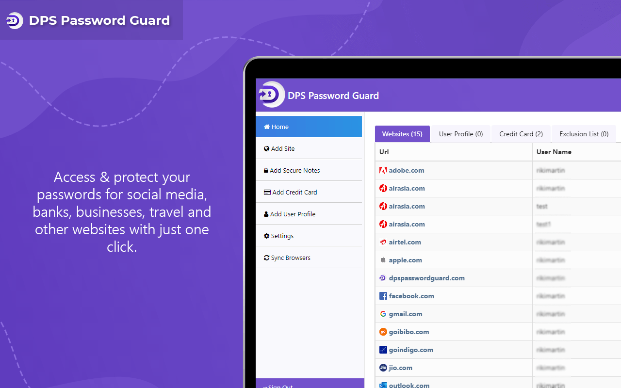Click the airasia icon in the test1 row
The image size is (621, 388).
tap(383, 224)
